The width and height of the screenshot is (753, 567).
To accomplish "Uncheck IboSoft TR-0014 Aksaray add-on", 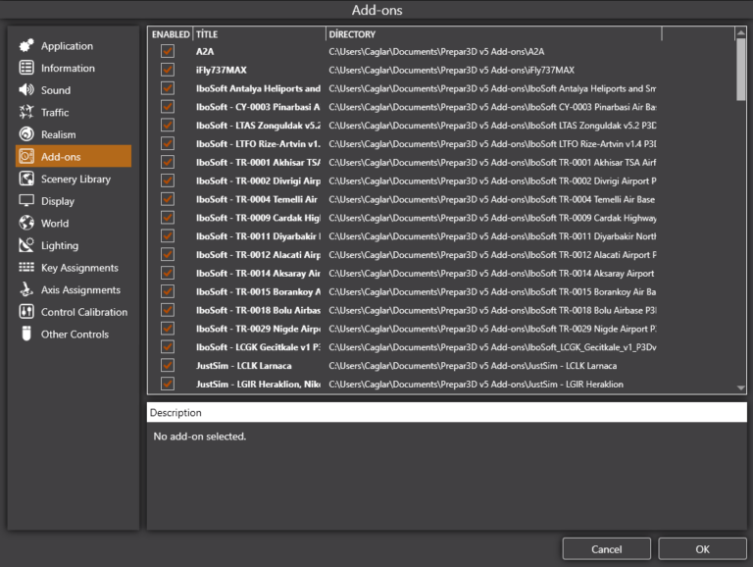I will pos(167,273).
